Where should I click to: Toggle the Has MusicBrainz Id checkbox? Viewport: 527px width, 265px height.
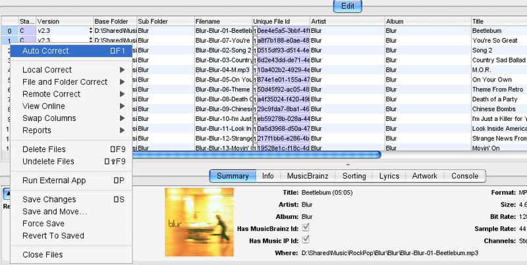(x=306, y=228)
